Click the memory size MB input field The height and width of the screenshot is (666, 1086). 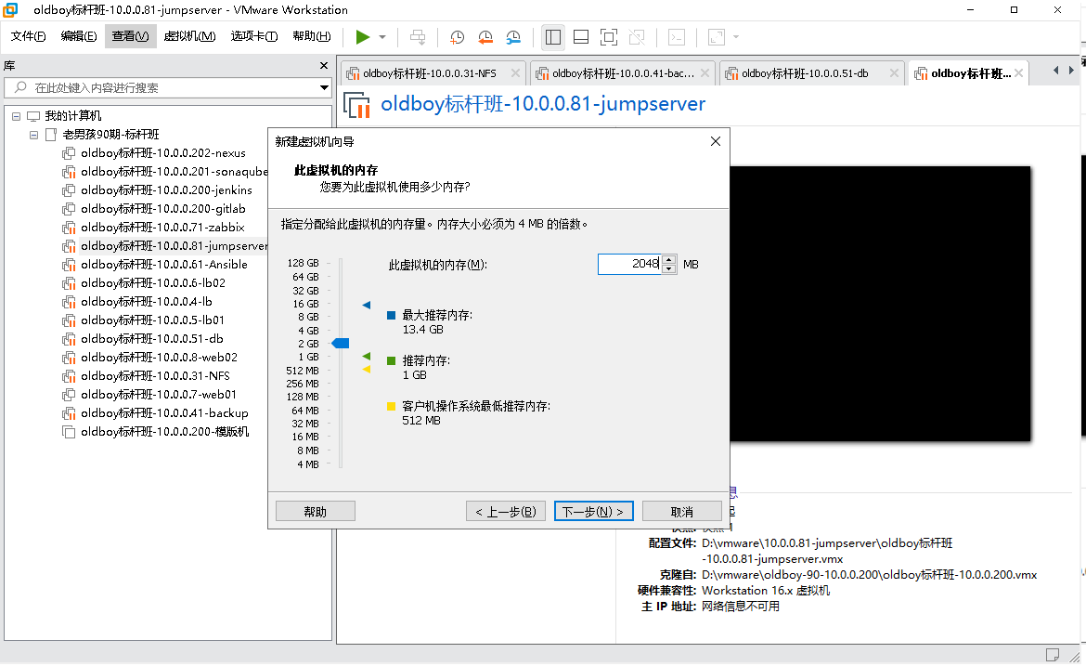coord(629,264)
